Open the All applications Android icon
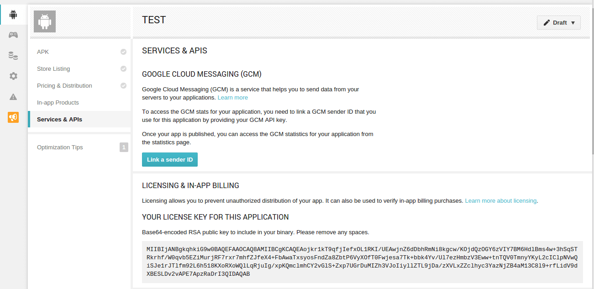Viewport: 594px width, 289px height. tap(13, 14)
